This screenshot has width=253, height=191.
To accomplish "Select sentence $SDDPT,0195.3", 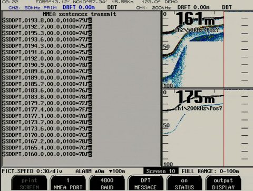I will (47, 33).
